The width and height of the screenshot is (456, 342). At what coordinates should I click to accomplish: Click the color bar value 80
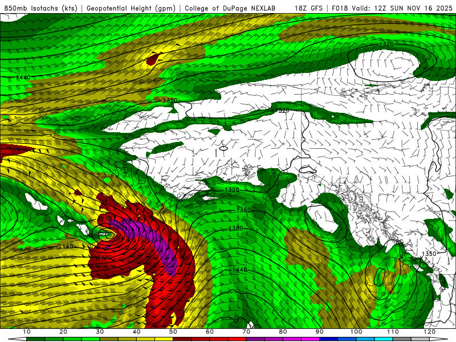[x=283, y=332]
